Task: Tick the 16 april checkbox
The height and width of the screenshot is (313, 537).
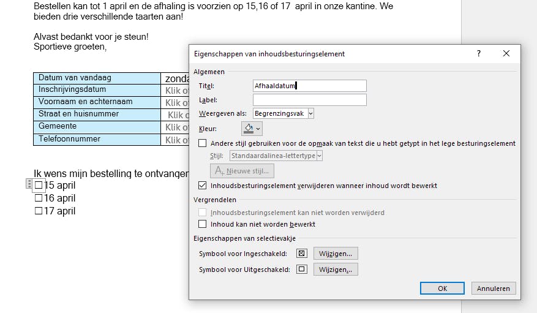Action: [x=39, y=198]
